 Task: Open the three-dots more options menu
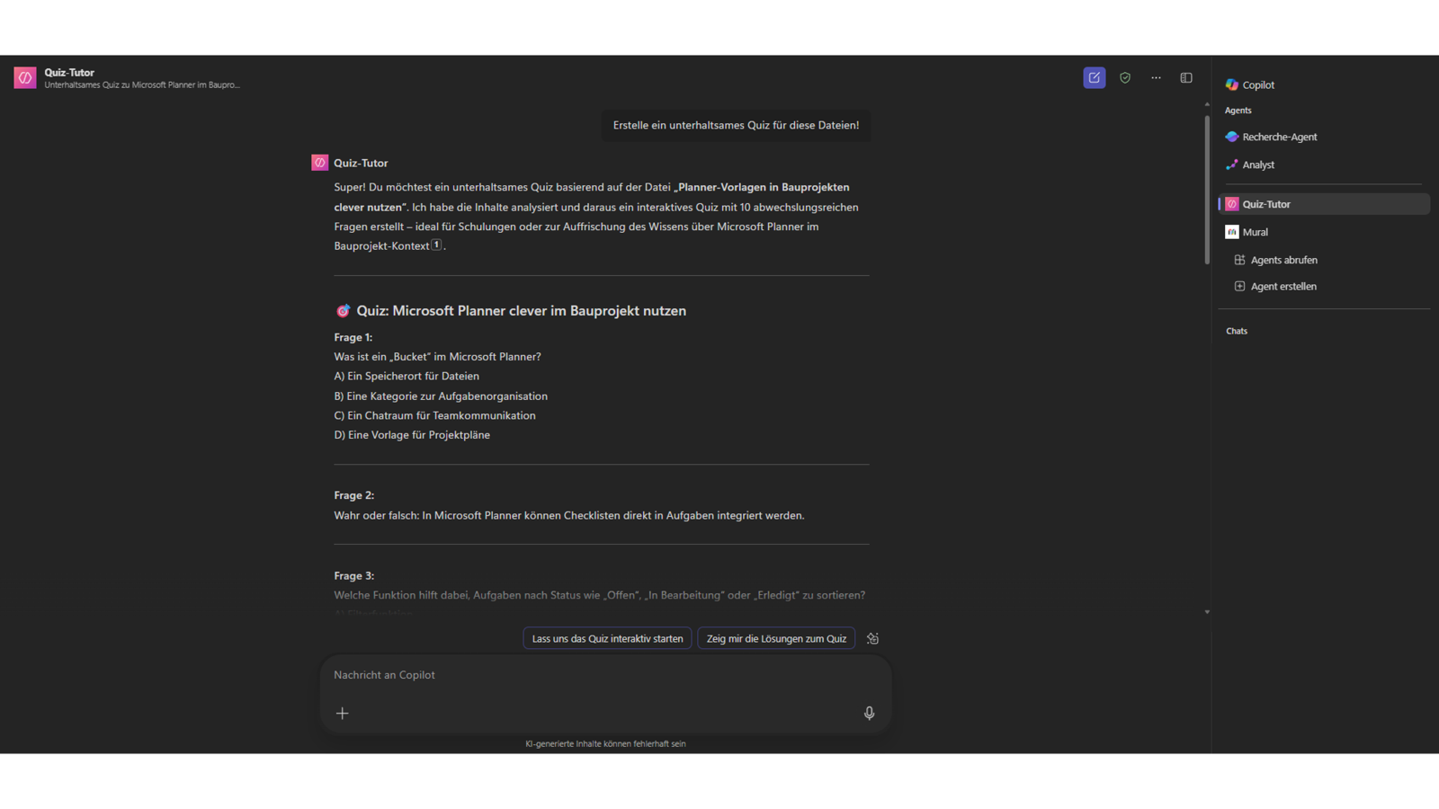point(1156,78)
